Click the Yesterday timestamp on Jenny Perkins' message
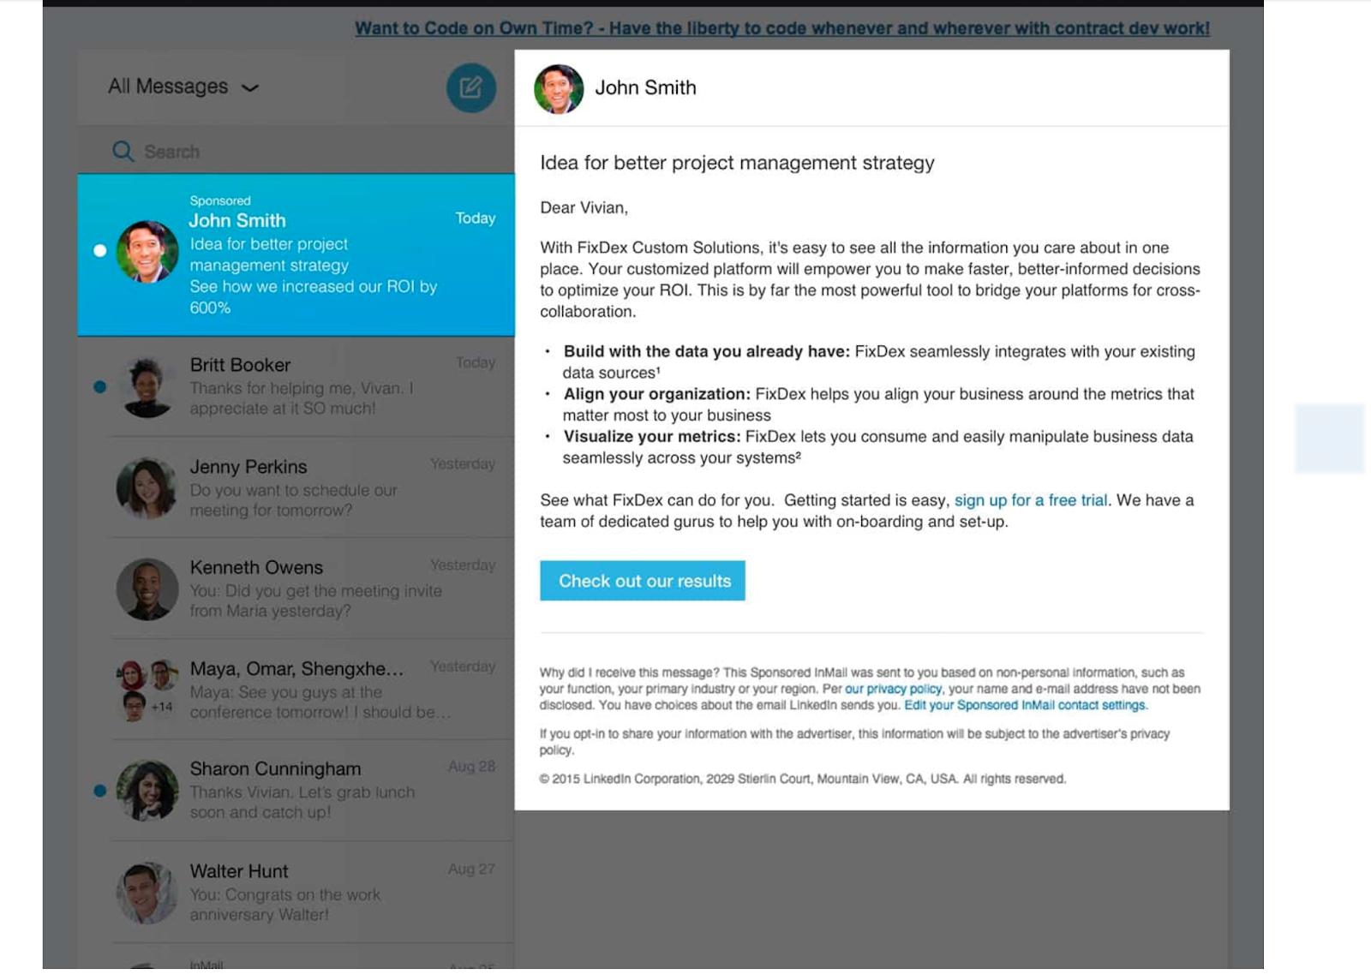1371x980 pixels. (463, 463)
